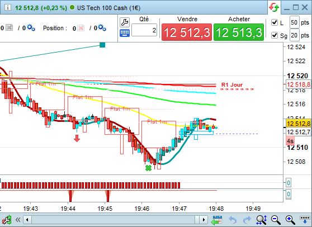312x227 pixels.
Task: Click the 19:49 time axis label
Action: [253, 209]
